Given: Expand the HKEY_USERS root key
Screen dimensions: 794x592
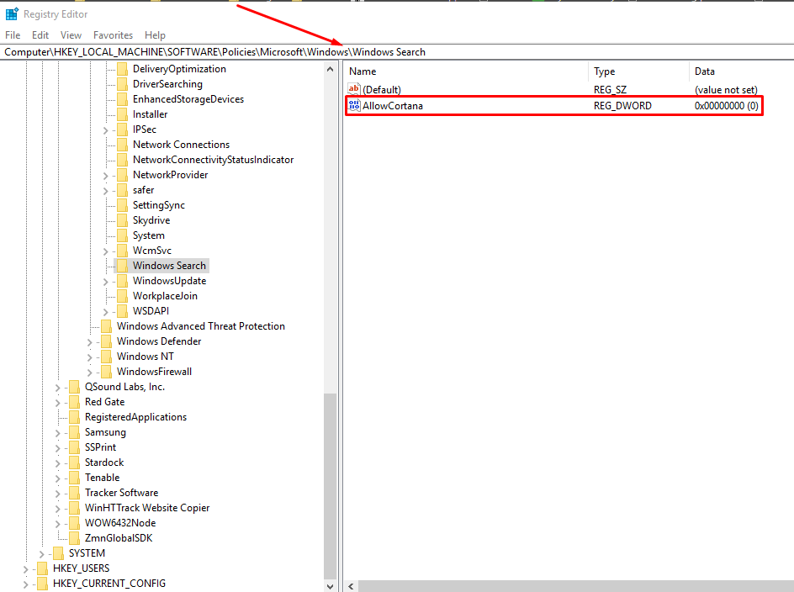Looking at the screenshot, I should coord(25,570).
